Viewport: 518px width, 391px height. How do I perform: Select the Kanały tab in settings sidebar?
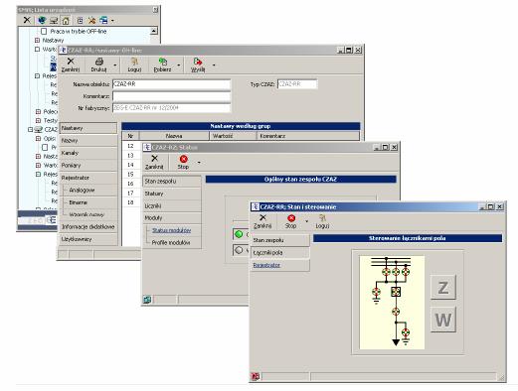point(88,153)
